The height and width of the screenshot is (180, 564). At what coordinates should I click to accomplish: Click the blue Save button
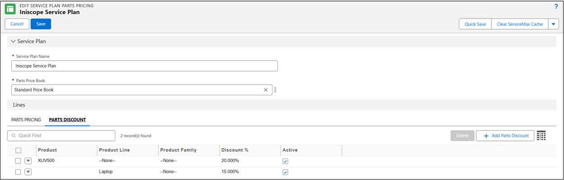(41, 24)
